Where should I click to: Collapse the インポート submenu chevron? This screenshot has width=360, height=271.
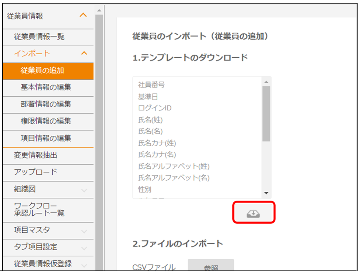84,53
